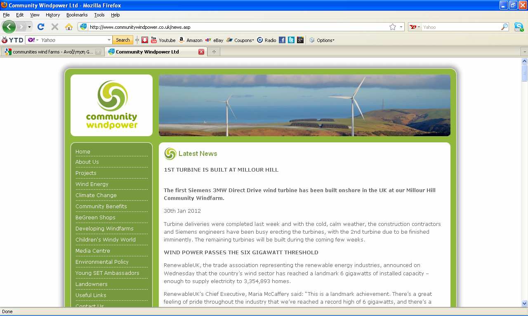
Task: Open the History menu
Action: coord(53,15)
